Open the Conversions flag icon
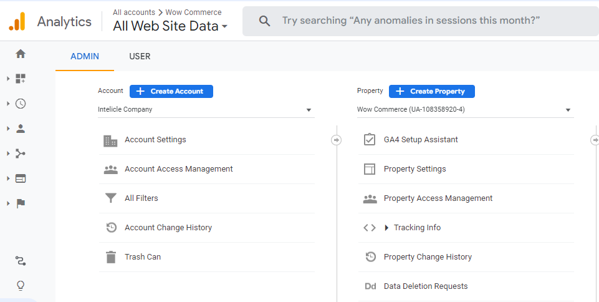 pyautogui.click(x=21, y=203)
